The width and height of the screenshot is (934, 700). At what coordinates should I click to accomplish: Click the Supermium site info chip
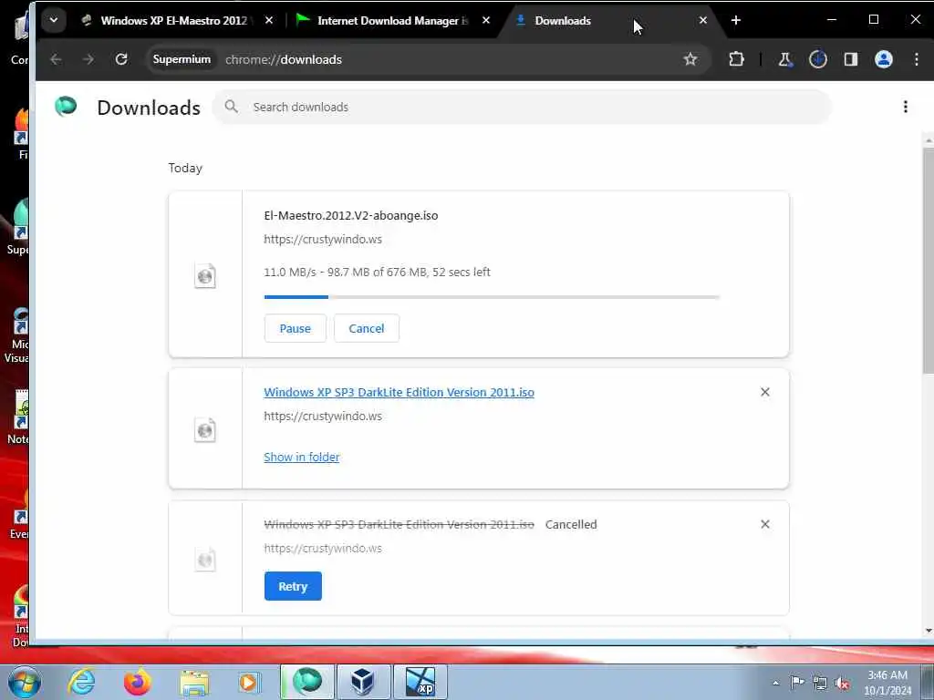(x=182, y=59)
